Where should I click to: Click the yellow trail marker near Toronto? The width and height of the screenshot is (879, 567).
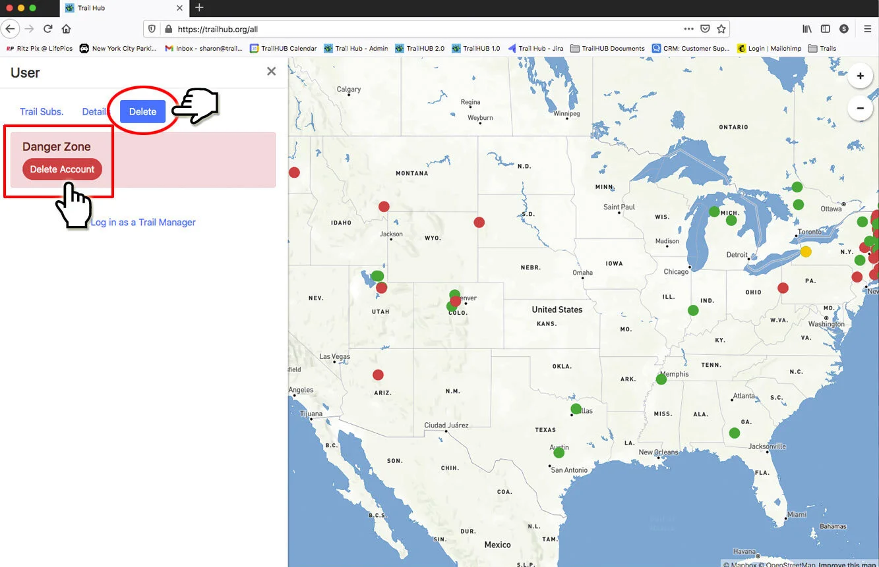click(805, 252)
